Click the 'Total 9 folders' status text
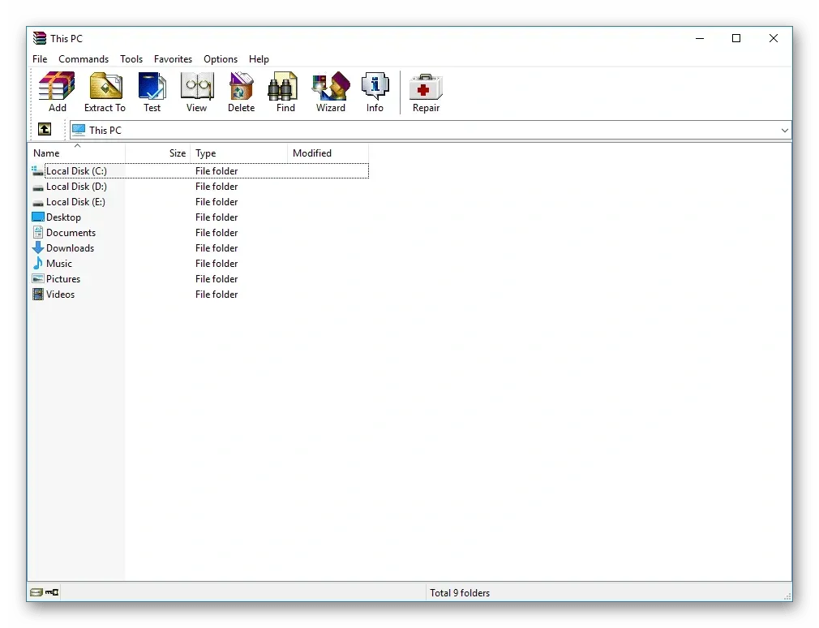 click(x=460, y=593)
